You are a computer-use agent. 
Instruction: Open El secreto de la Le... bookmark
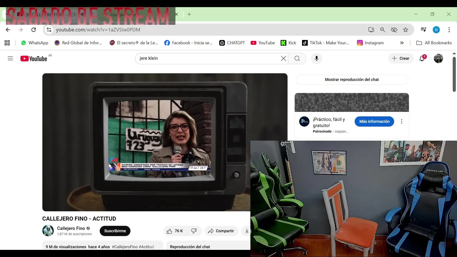pos(134,43)
